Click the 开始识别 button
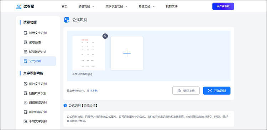 [x=217, y=91]
